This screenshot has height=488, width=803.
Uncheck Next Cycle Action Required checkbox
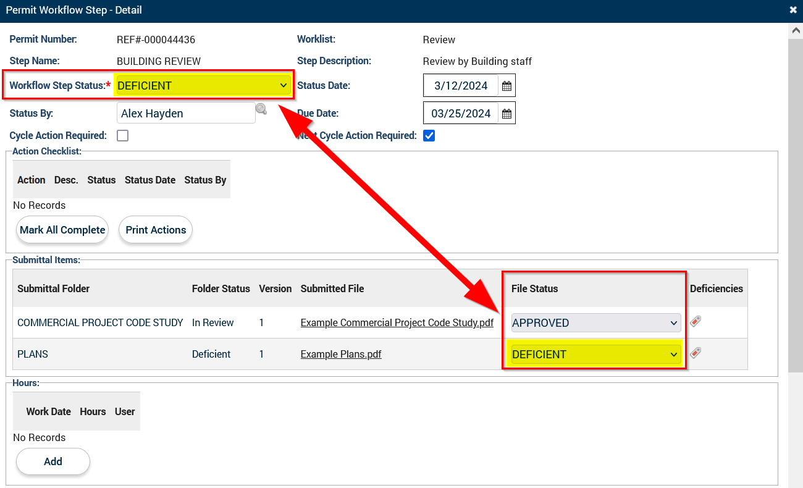point(429,136)
